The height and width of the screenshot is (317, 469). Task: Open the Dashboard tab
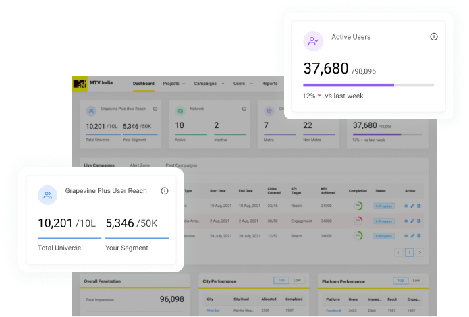(x=144, y=84)
